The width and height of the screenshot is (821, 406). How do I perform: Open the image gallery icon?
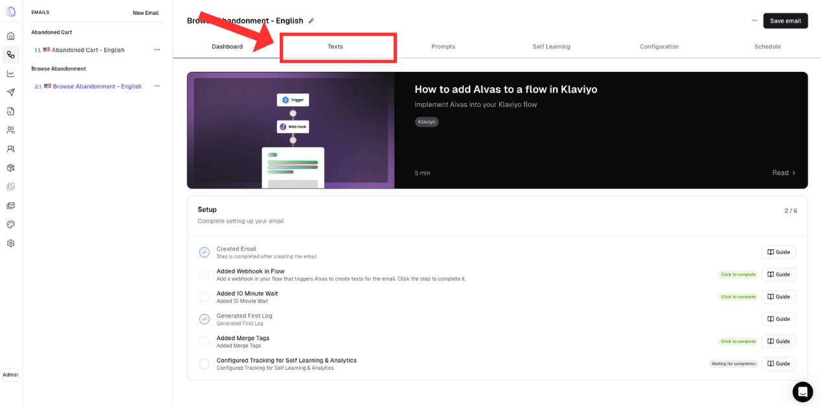click(x=10, y=186)
